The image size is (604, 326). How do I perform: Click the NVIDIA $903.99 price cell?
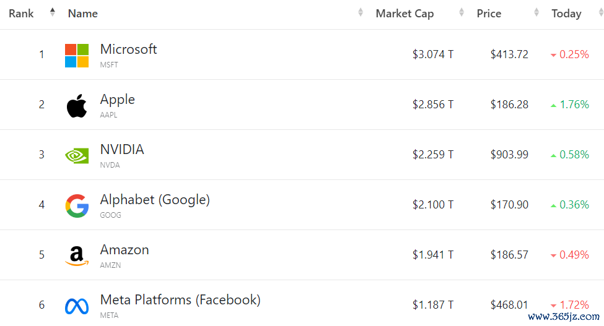509,155
